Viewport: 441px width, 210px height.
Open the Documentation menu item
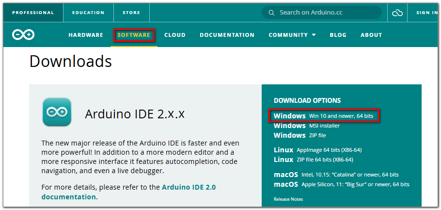click(227, 35)
